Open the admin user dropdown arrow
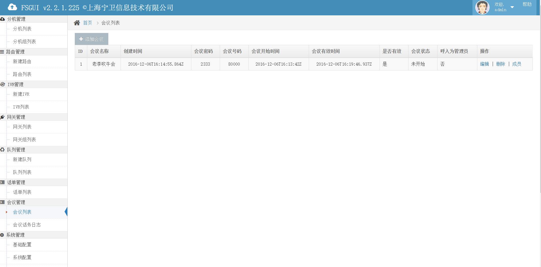The image size is (541, 267). pos(512,7)
